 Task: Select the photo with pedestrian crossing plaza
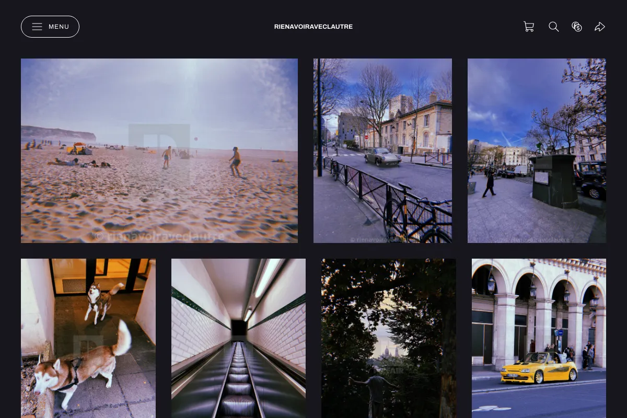[537, 150]
